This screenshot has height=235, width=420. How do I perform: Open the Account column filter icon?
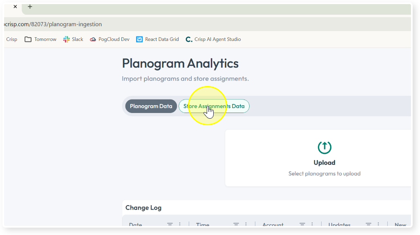tap(302, 224)
